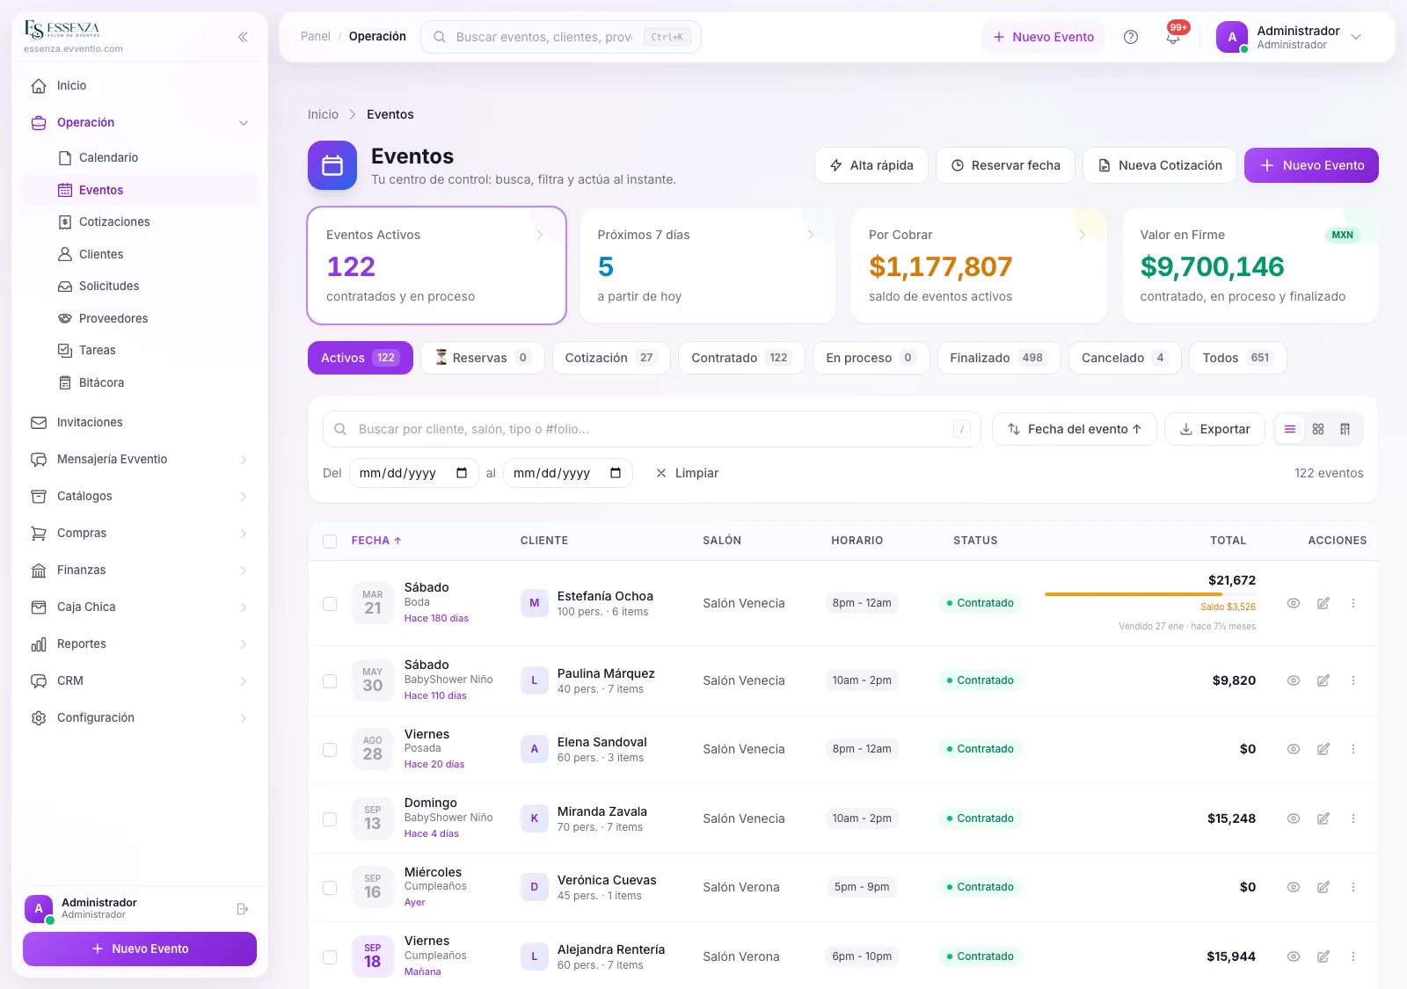The height and width of the screenshot is (989, 1407).
Task: Select the Contratado filter tab
Action: click(741, 358)
